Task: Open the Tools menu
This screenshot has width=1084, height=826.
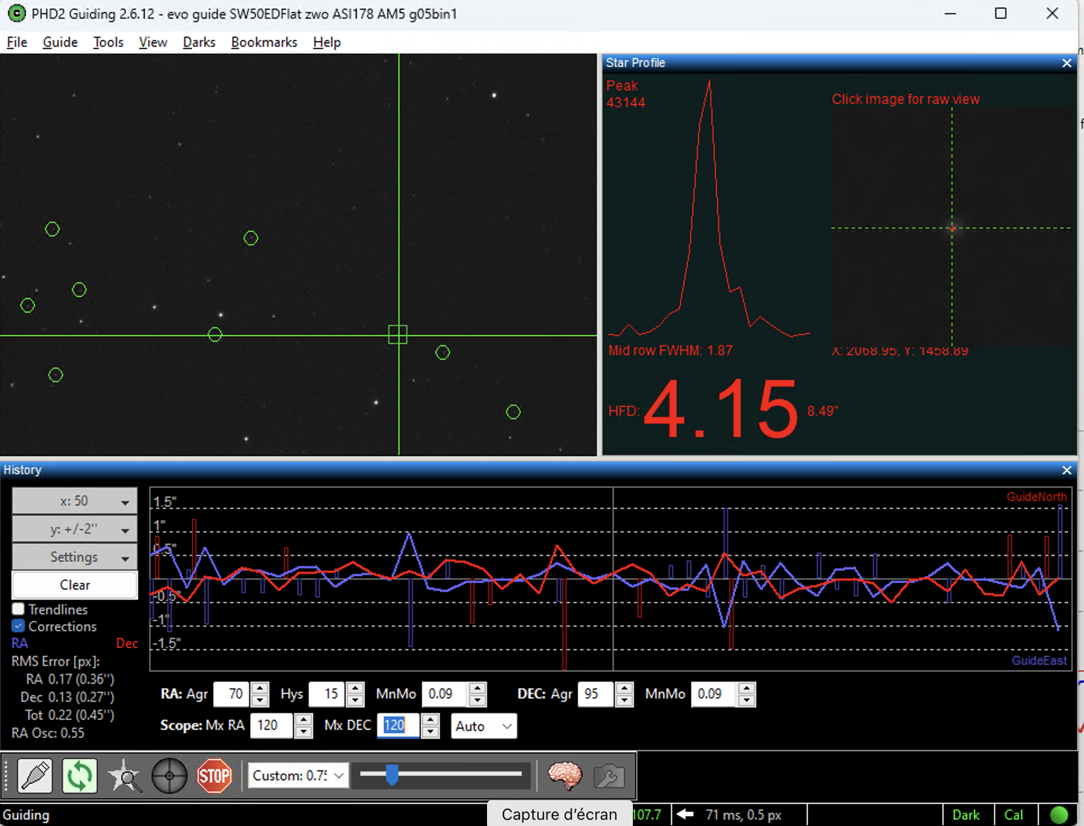Action: [x=108, y=42]
